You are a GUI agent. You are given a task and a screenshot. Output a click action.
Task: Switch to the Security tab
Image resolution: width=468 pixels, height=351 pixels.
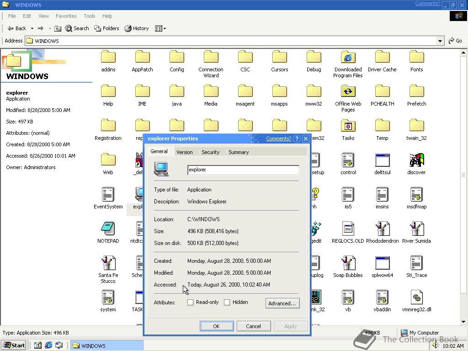pyautogui.click(x=210, y=152)
